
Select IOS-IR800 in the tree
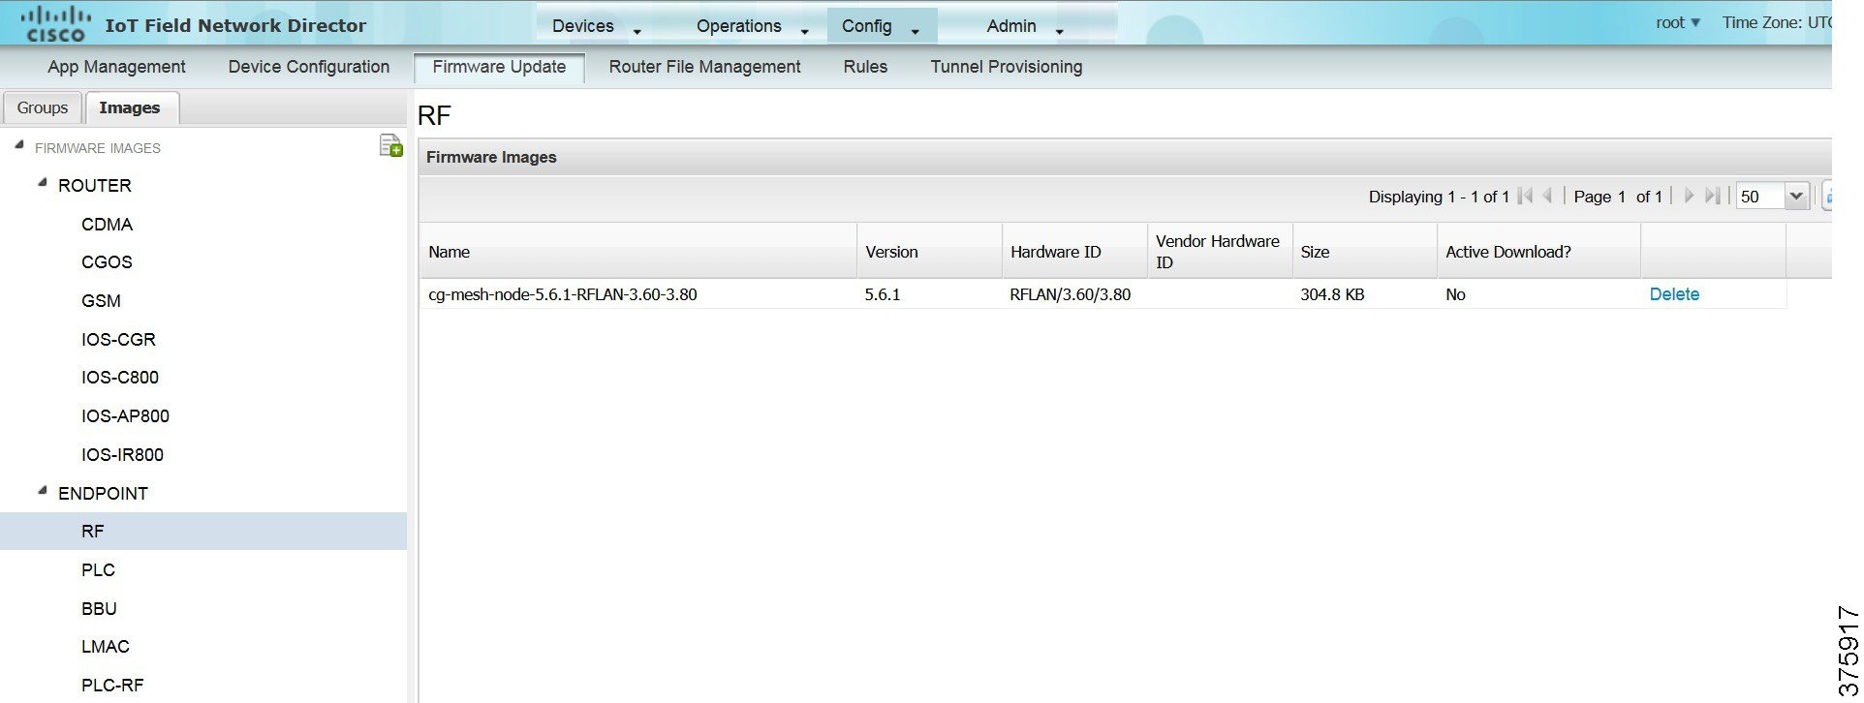point(122,455)
